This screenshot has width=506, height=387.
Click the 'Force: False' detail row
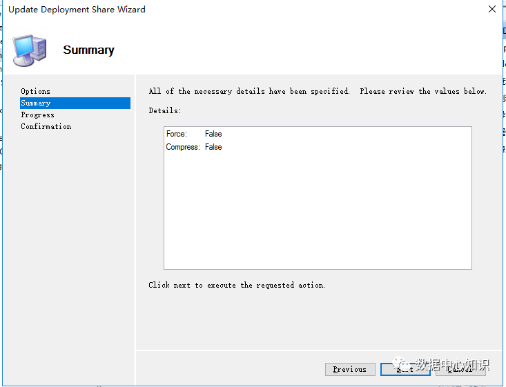194,134
